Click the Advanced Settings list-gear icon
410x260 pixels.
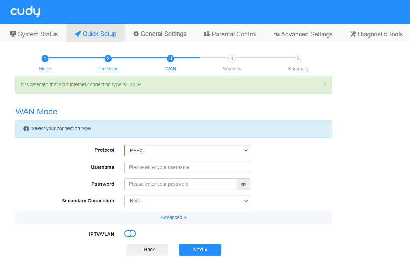276,34
